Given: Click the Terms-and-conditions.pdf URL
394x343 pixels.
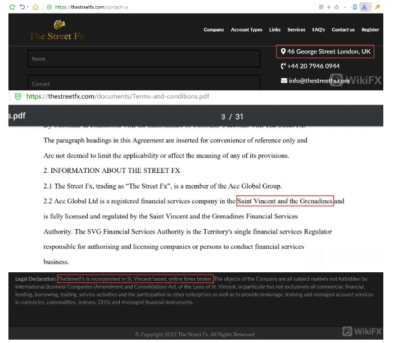Looking at the screenshot, I should point(117,97).
